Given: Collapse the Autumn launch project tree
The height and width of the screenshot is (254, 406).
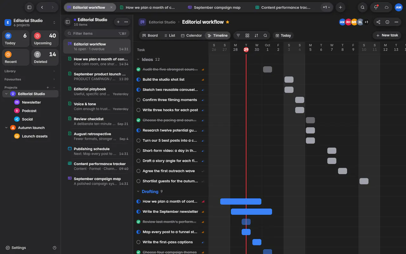Looking at the screenshot, I should click(x=6, y=128).
